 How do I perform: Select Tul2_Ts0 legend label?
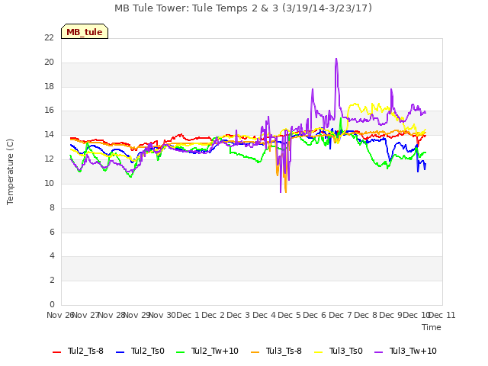(x=147, y=351)
